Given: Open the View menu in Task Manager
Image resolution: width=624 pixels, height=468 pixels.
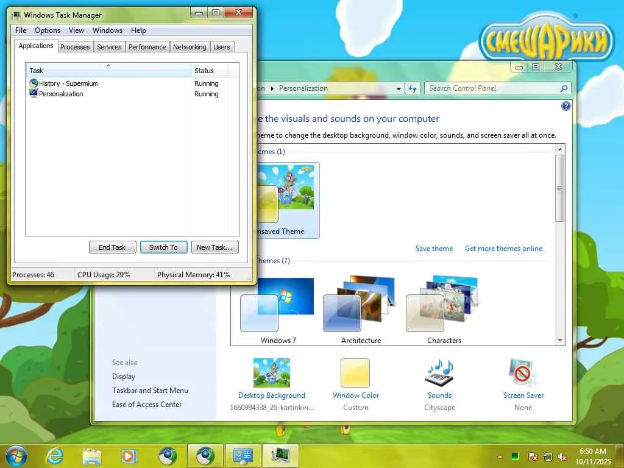Looking at the screenshot, I should (76, 30).
